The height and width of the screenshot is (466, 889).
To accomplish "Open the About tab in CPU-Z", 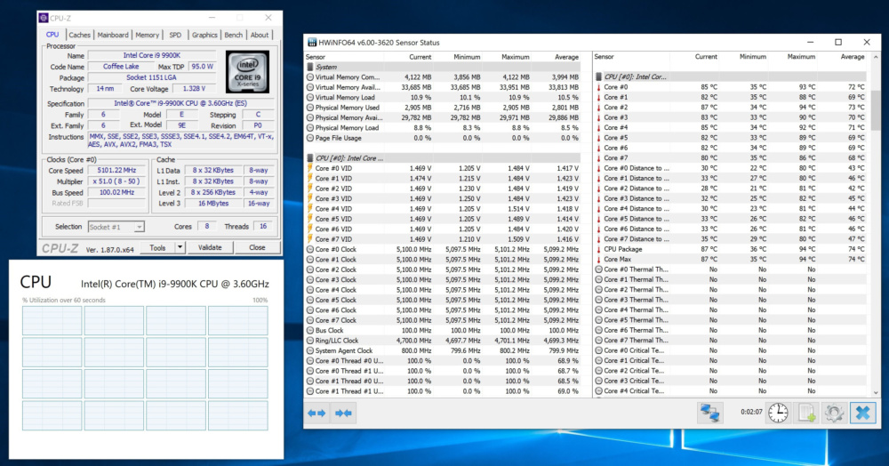I will [260, 36].
